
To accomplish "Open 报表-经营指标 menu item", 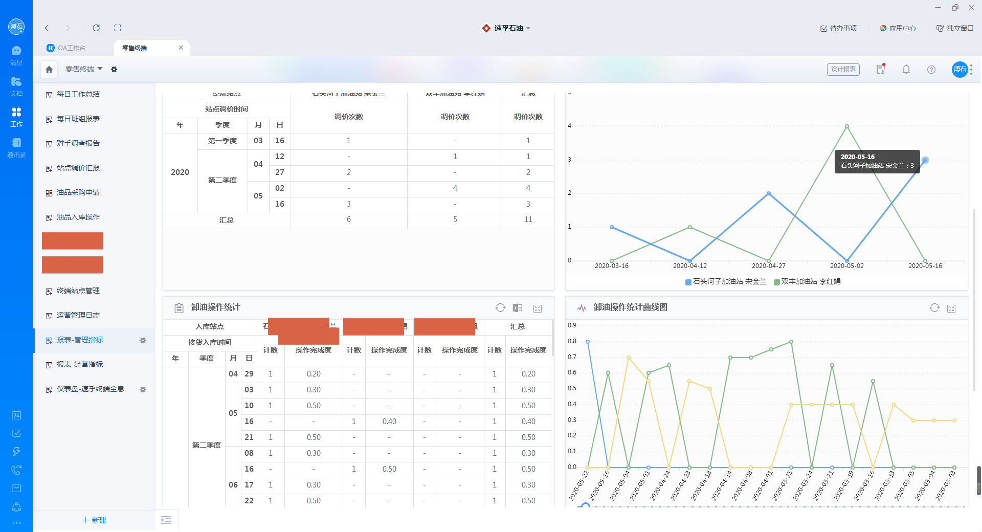I will [79, 365].
